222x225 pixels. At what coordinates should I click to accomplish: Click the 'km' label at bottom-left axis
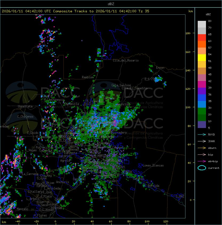pos(4,222)
